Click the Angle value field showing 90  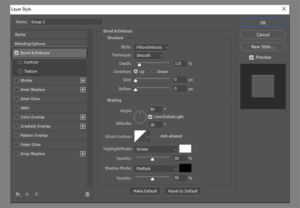pos(156,109)
